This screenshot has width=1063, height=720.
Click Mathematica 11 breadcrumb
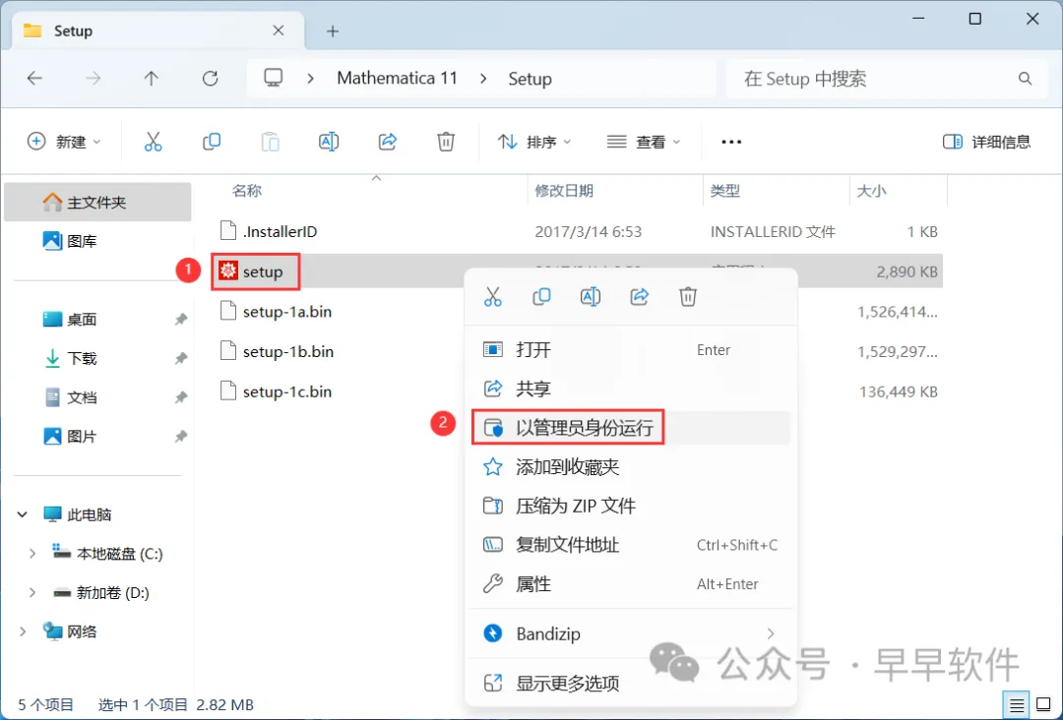pyautogui.click(x=398, y=79)
